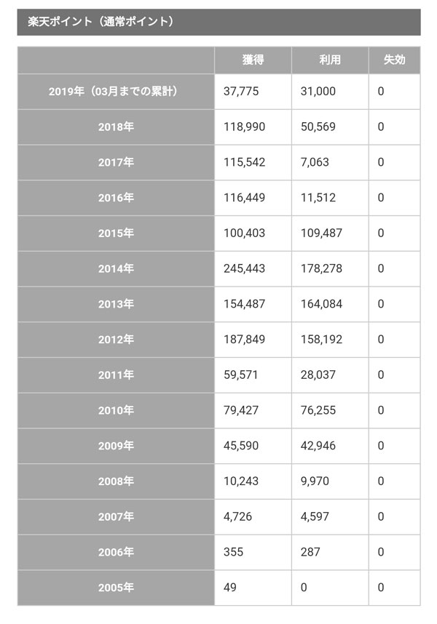Viewport: 437px width, 624px height.
Task: Select the 獲得 column header
Action: (253, 60)
